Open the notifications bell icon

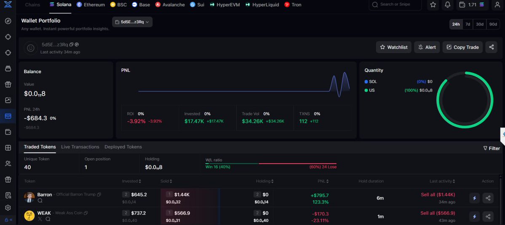[447, 5]
